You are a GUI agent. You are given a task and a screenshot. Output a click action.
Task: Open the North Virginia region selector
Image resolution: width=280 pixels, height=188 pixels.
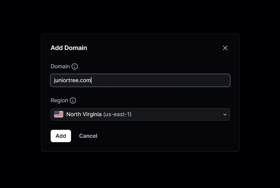coord(140,114)
